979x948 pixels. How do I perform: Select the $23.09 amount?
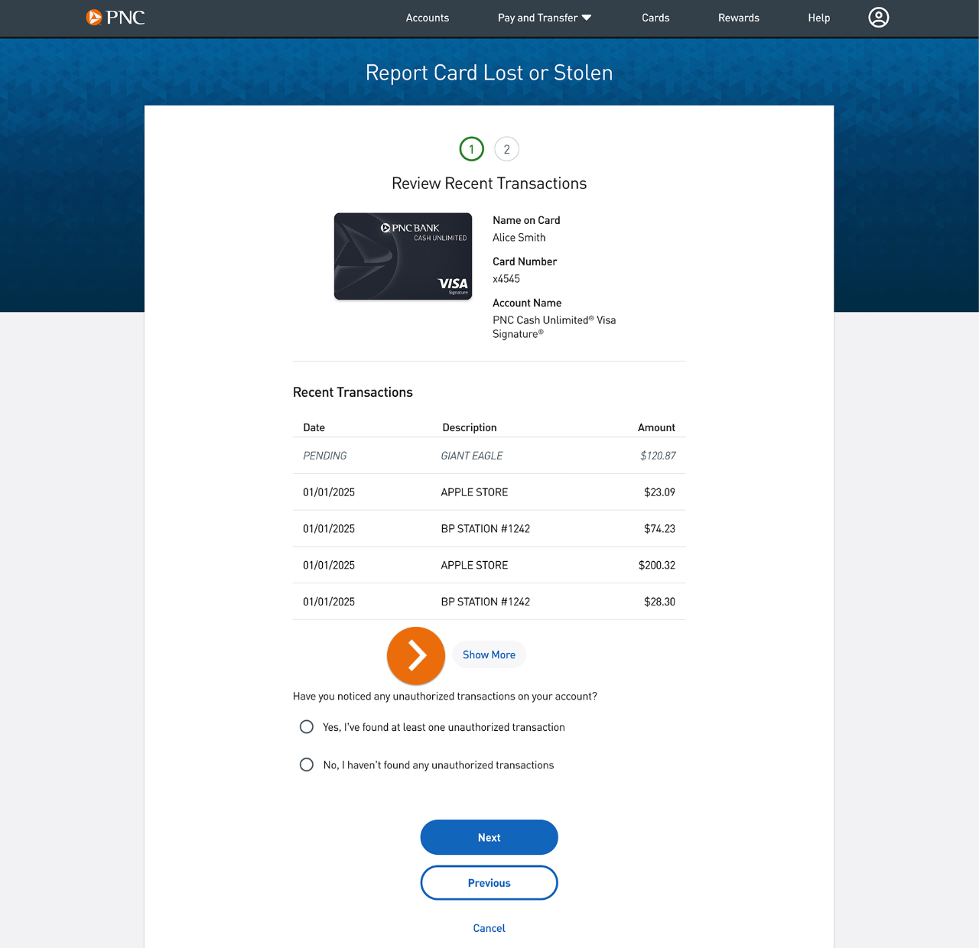click(x=659, y=492)
